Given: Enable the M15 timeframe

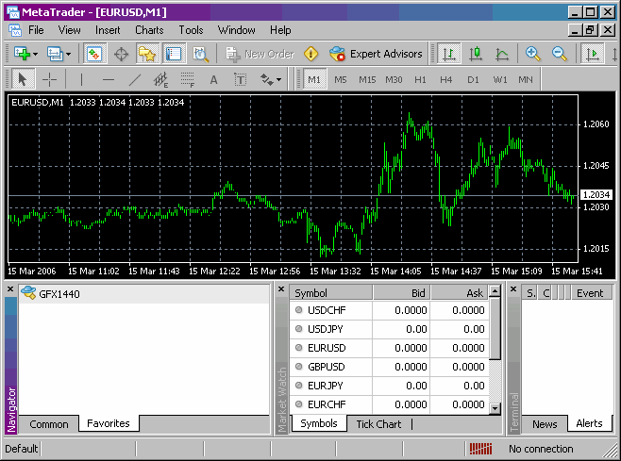Looking at the screenshot, I should point(367,80).
